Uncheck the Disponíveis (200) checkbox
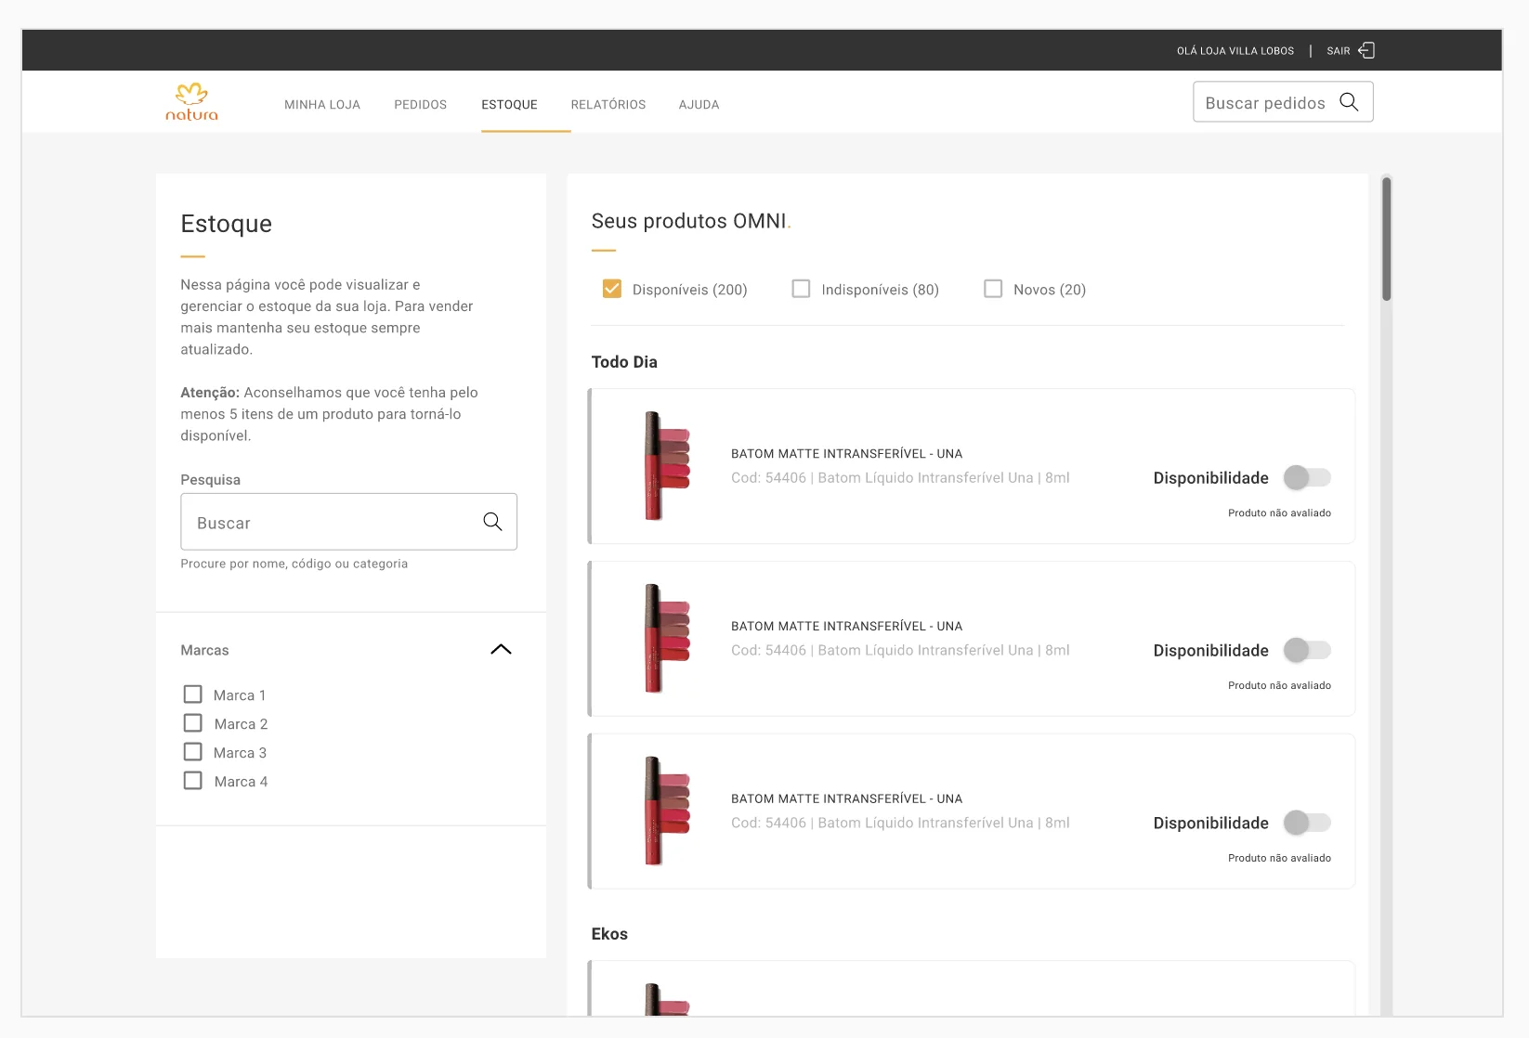The height and width of the screenshot is (1038, 1529). 611,289
